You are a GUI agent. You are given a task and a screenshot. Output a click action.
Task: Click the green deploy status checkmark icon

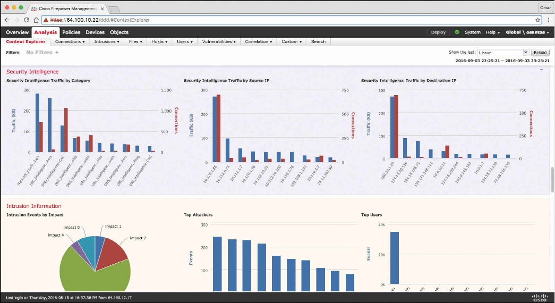point(457,32)
